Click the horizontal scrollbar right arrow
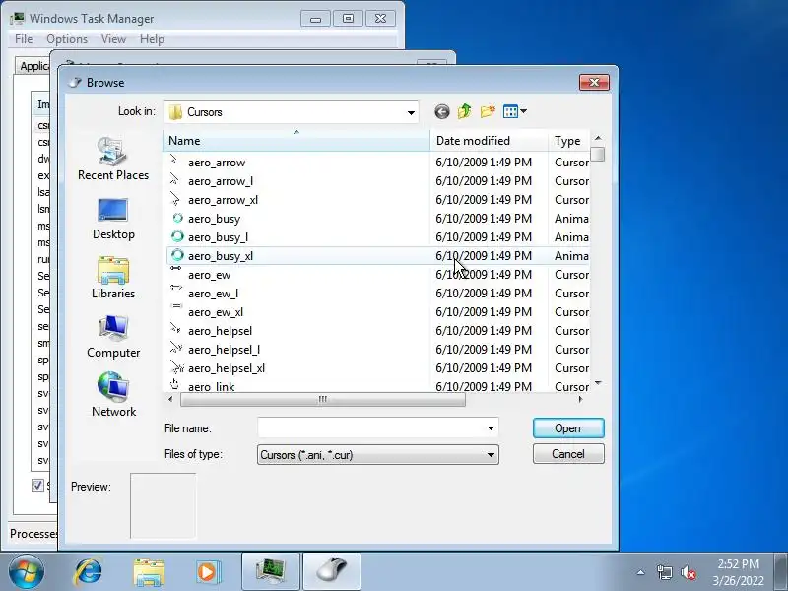 (580, 399)
